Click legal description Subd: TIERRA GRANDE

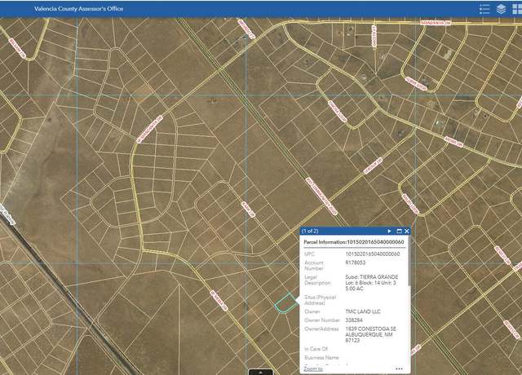372,277
